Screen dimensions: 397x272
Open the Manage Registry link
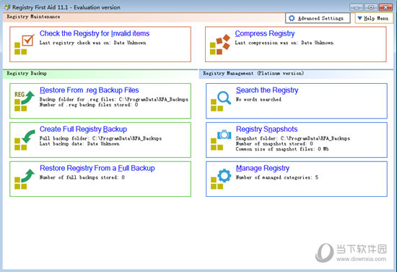(263, 169)
